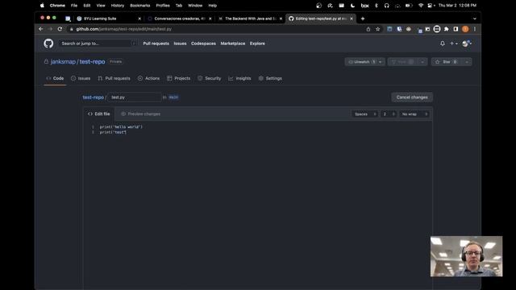Open the Chrome side panel icon
This screenshot has width=516, height=290.
click(456, 29)
